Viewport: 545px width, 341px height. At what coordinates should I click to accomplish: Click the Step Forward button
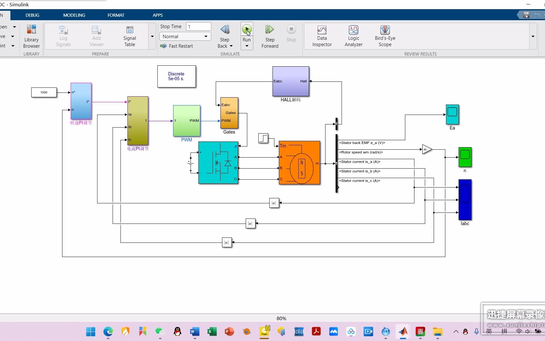pyautogui.click(x=270, y=35)
